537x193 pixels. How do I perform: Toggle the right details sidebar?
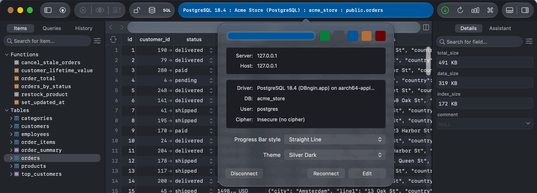[525, 10]
